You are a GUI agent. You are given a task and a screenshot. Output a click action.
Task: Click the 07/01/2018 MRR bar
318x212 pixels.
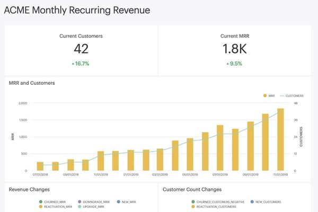click(40, 166)
